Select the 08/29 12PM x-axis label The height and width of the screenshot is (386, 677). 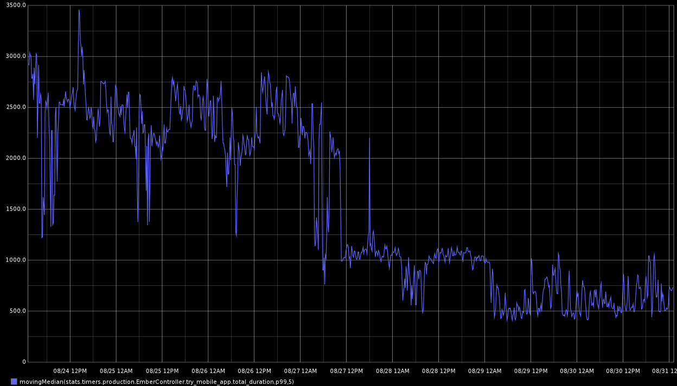pos(531,371)
